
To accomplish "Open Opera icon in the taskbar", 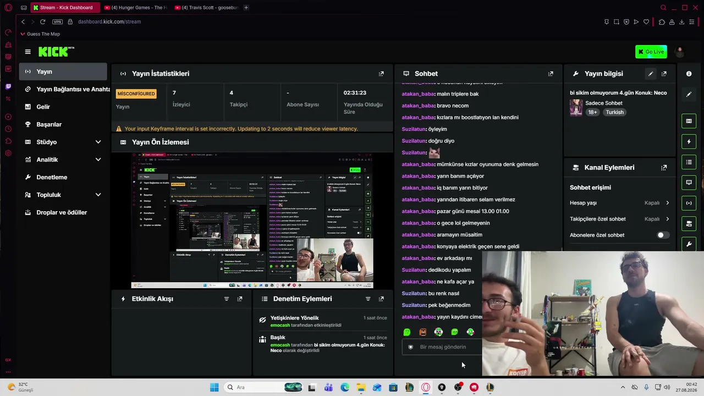I will click(426, 387).
